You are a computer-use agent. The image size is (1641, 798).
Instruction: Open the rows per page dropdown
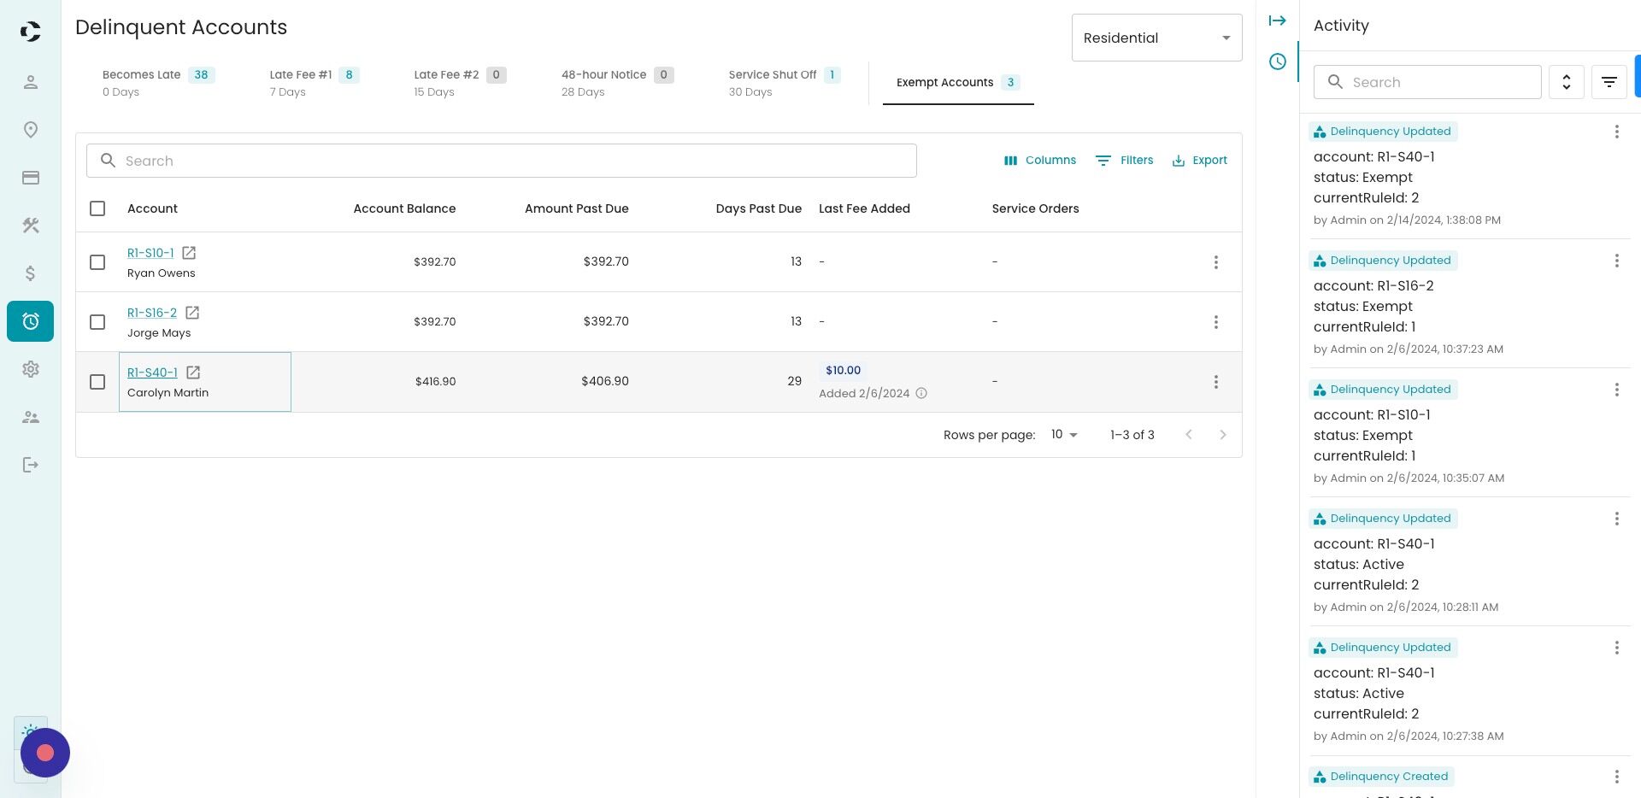(1064, 435)
